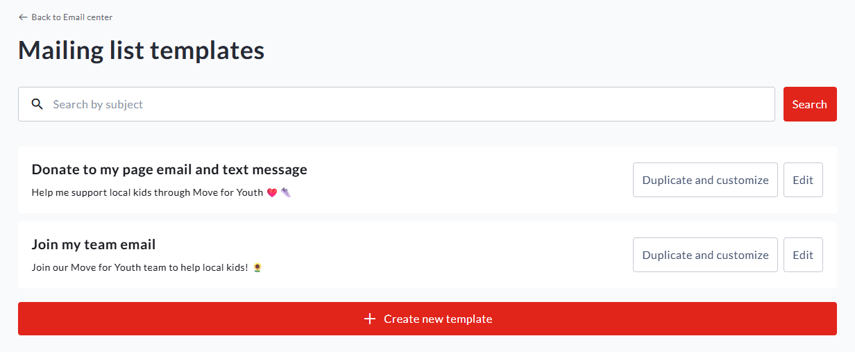The width and height of the screenshot is (855, 352).
Task: Open the Join my team email title
Action: click(x=94, y=244)
